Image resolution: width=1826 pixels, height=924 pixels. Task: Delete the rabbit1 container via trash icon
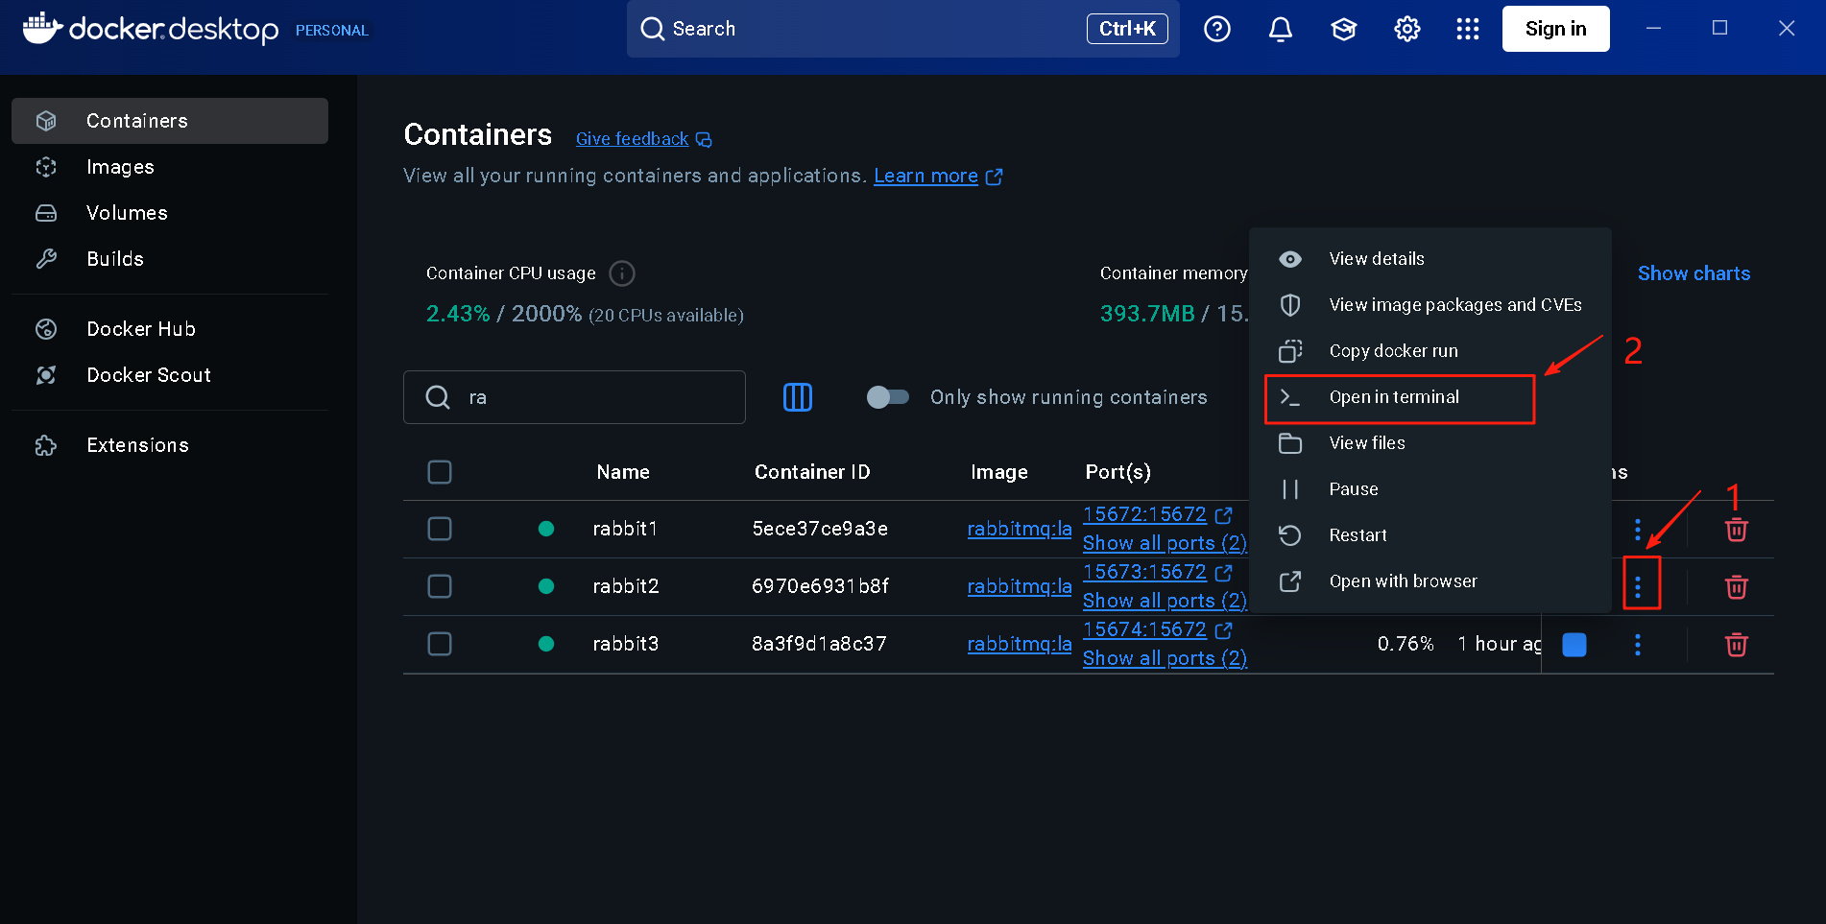(x=1736, y=530)
